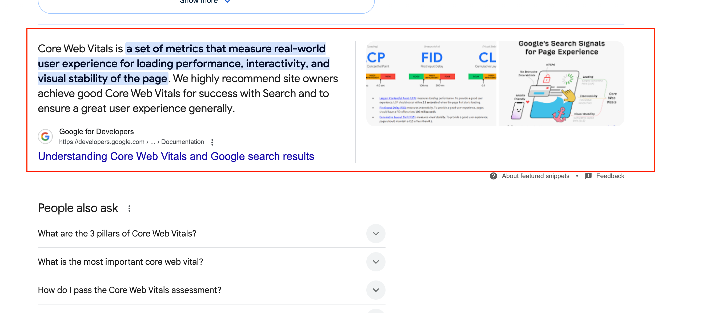Click the Feedback flag icon

coord(588,176)
